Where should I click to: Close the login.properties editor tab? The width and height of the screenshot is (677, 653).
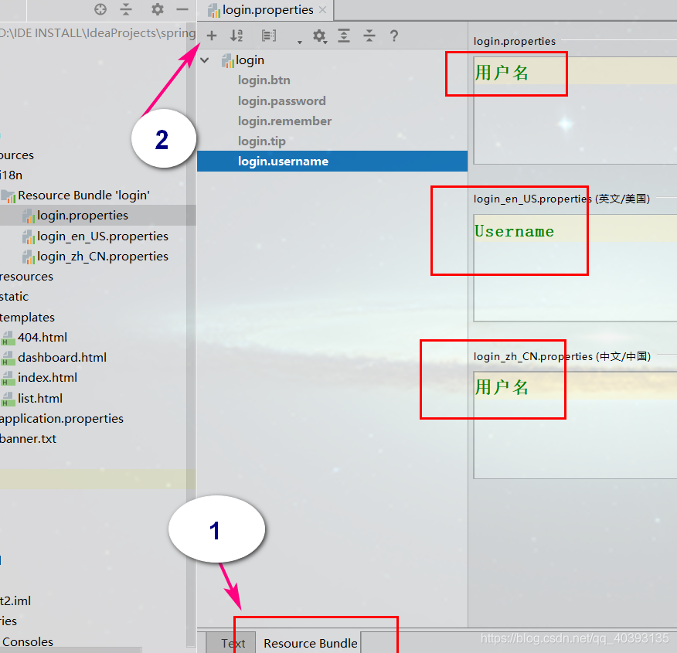322,10
